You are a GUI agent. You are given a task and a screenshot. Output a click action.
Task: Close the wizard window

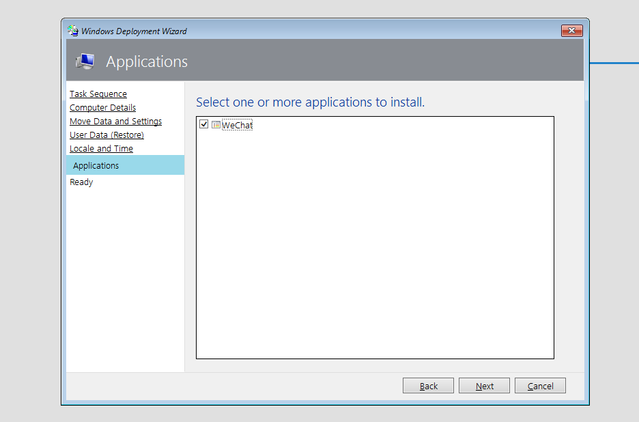[571, 30]
